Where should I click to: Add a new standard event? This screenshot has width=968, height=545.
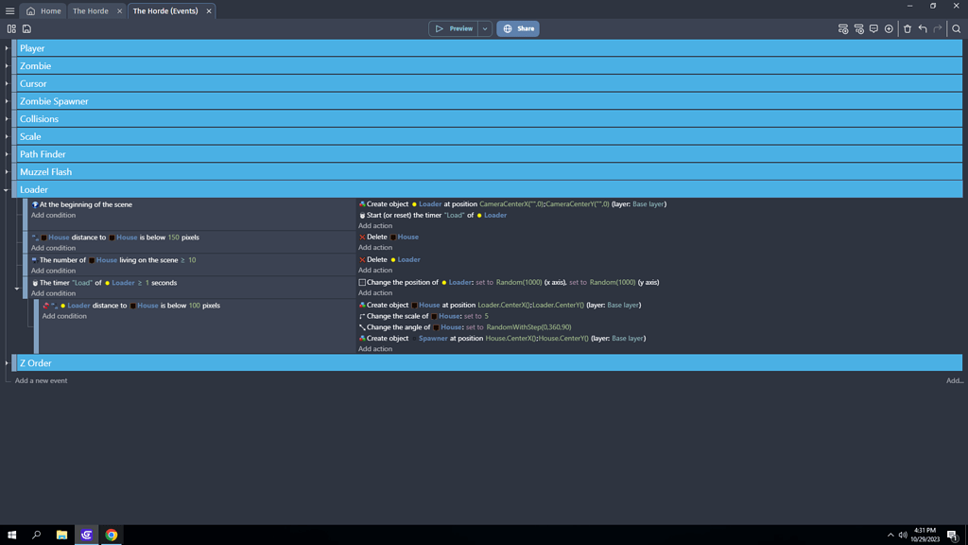coord(842,28)
